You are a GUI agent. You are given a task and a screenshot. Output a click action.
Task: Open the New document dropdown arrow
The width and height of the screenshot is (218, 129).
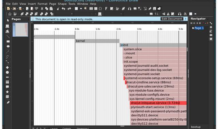(x=11, y=9)
